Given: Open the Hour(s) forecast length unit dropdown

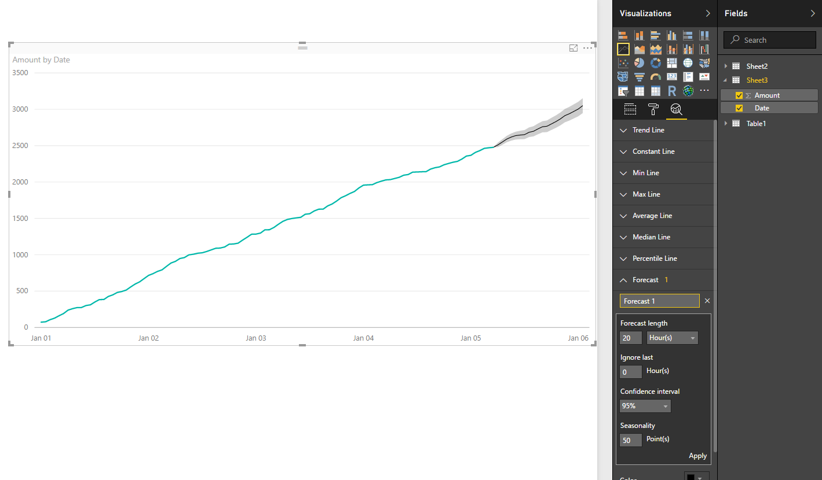Looking at the screenshot, I should point(673,338).
